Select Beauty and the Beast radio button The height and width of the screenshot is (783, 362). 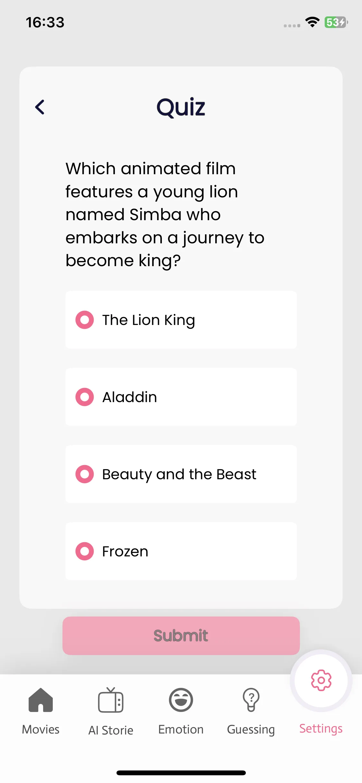click(85, 474)
